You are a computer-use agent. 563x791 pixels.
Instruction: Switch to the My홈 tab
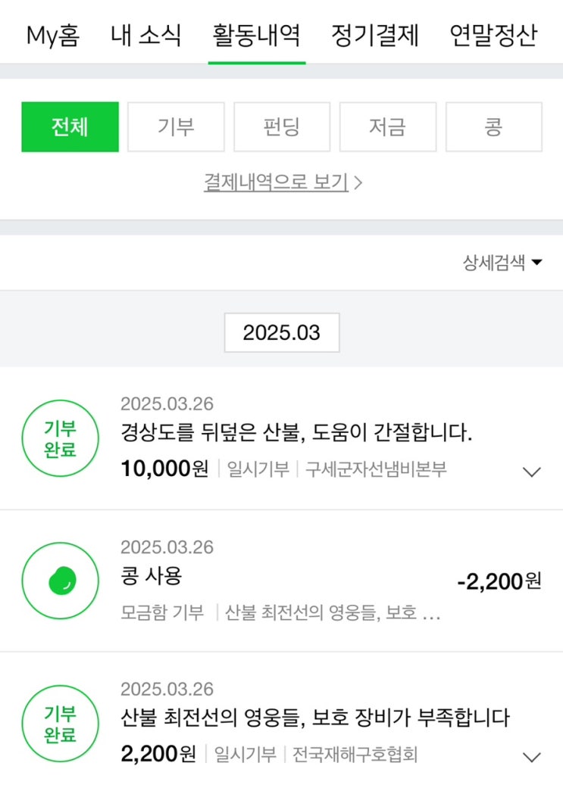pos(52,36)
